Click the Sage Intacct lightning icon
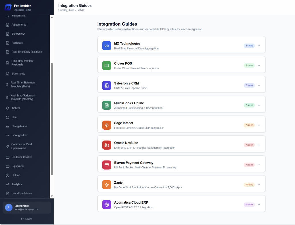The width and height of the screenshot is (295, 225). pyautogui.click(x=107, y=125)
